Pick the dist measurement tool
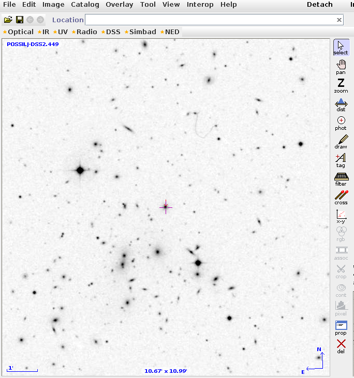This screenshot has height=378, width=354. click(x=341, y=103)
